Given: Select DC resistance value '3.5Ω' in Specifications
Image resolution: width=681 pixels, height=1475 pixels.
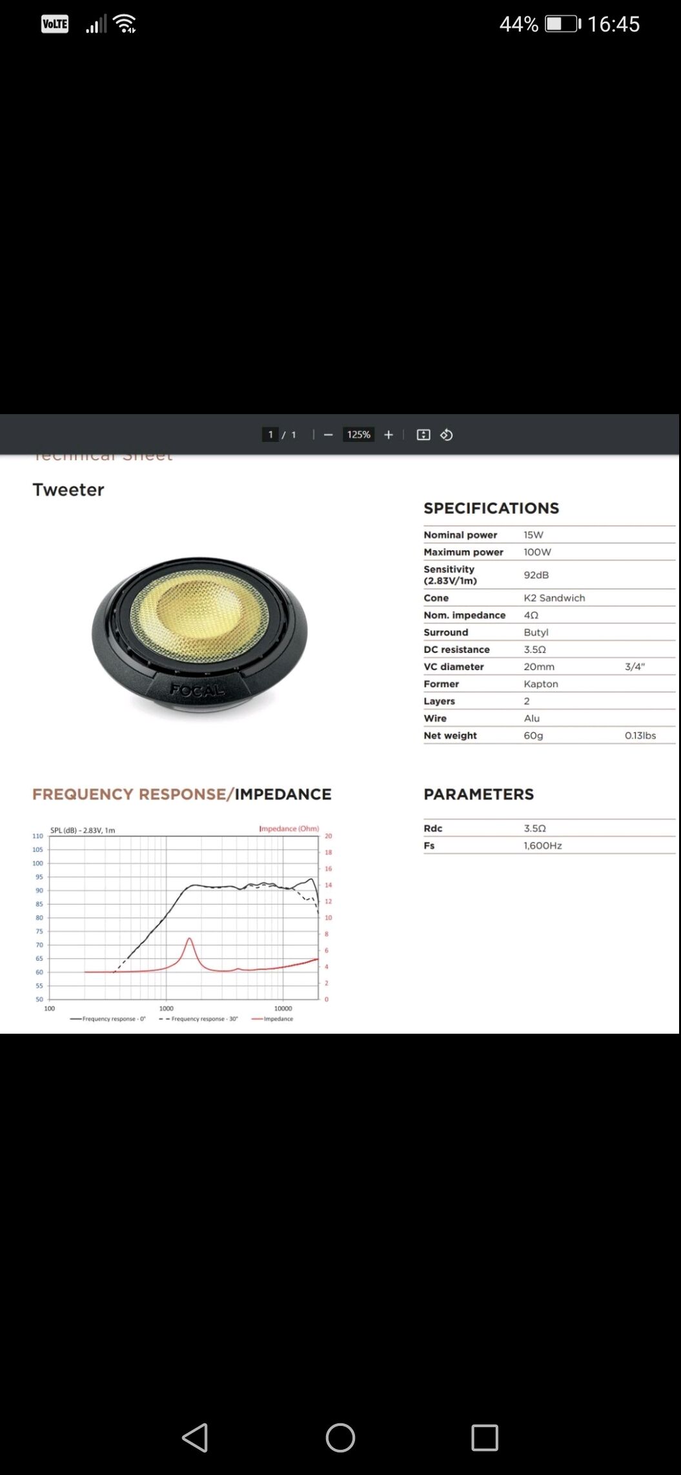Looking at the screenshot, I should tap(534, 650).
